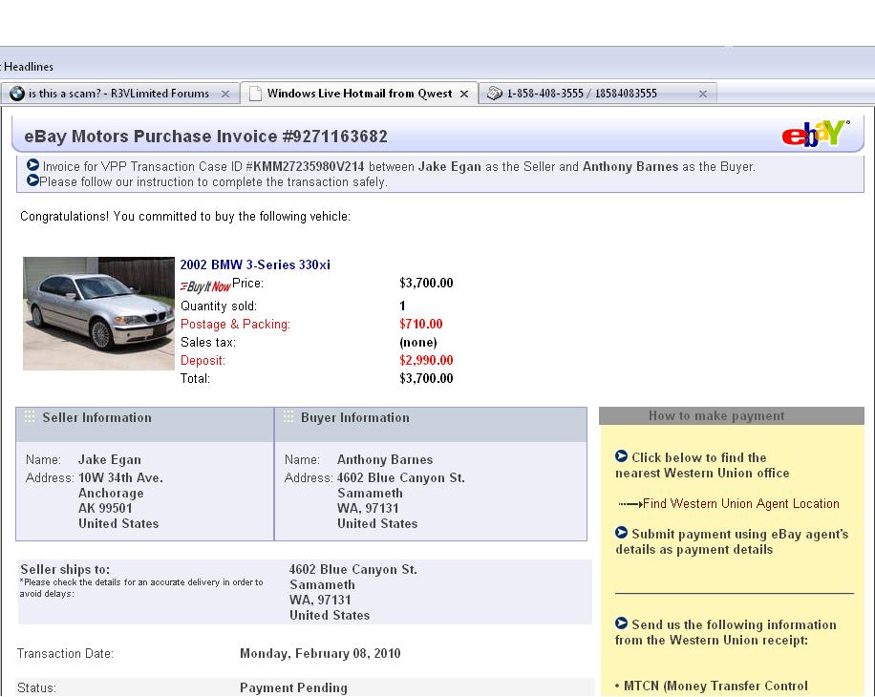Click the phone icon on the 1-858-408-3555 tab
Image resolution: width=875 pixels, height=697 pixels.
point(495,94)
